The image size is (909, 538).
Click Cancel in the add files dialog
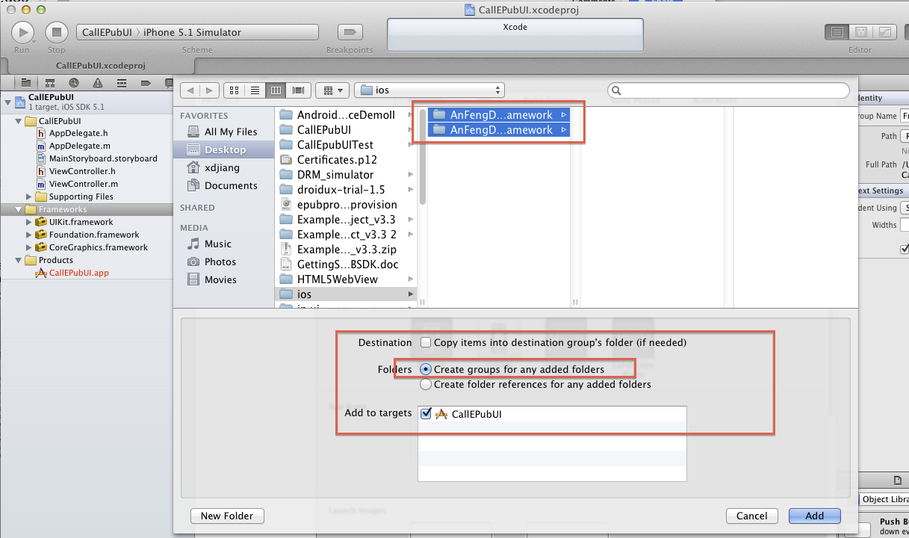[751, 516]
